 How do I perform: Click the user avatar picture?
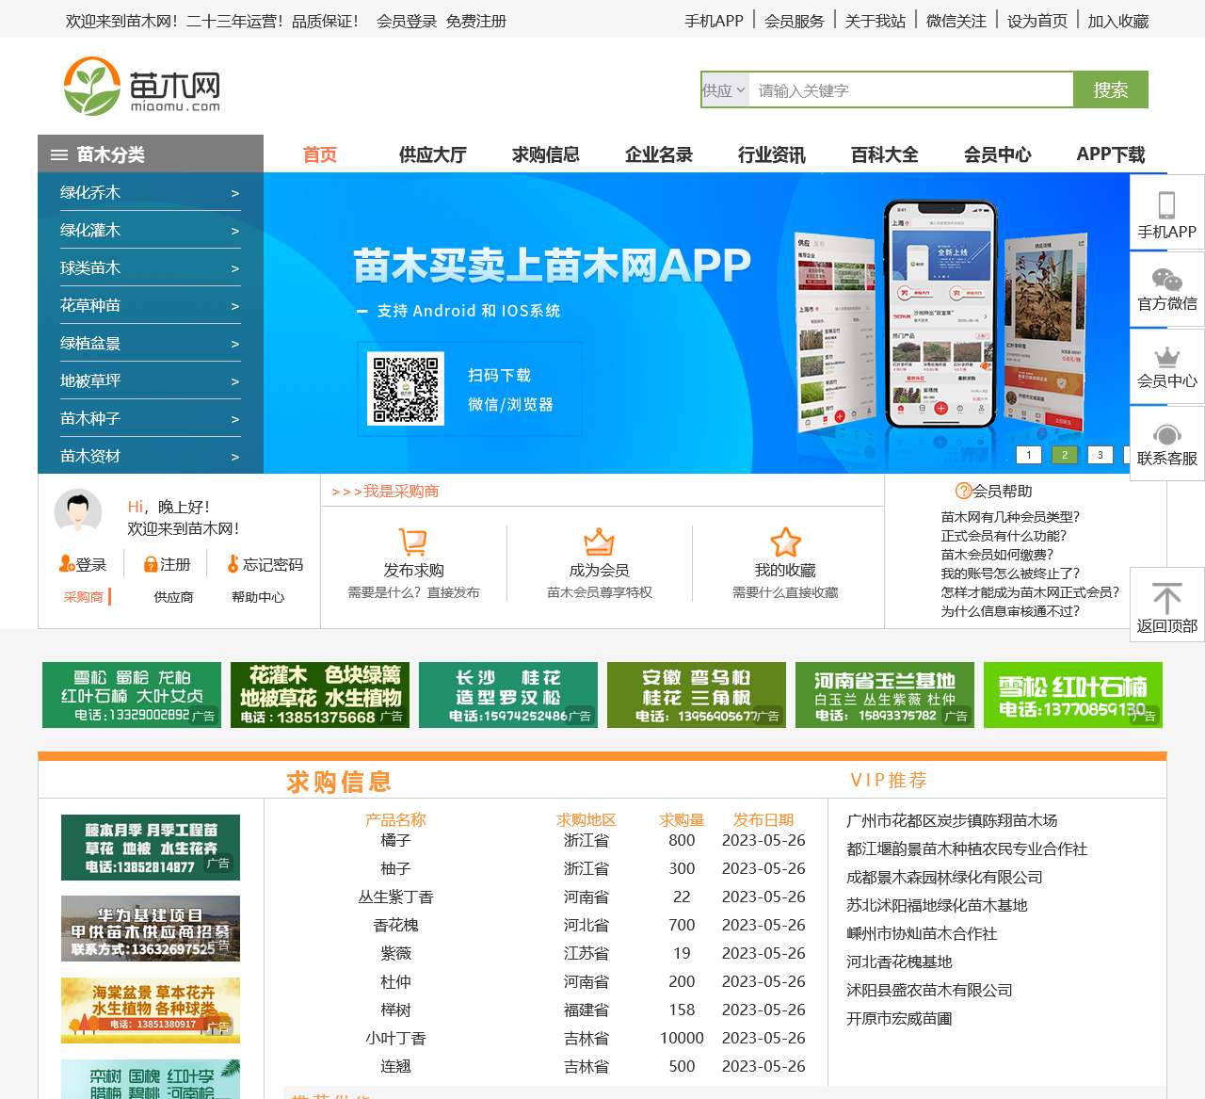point(78,513)
